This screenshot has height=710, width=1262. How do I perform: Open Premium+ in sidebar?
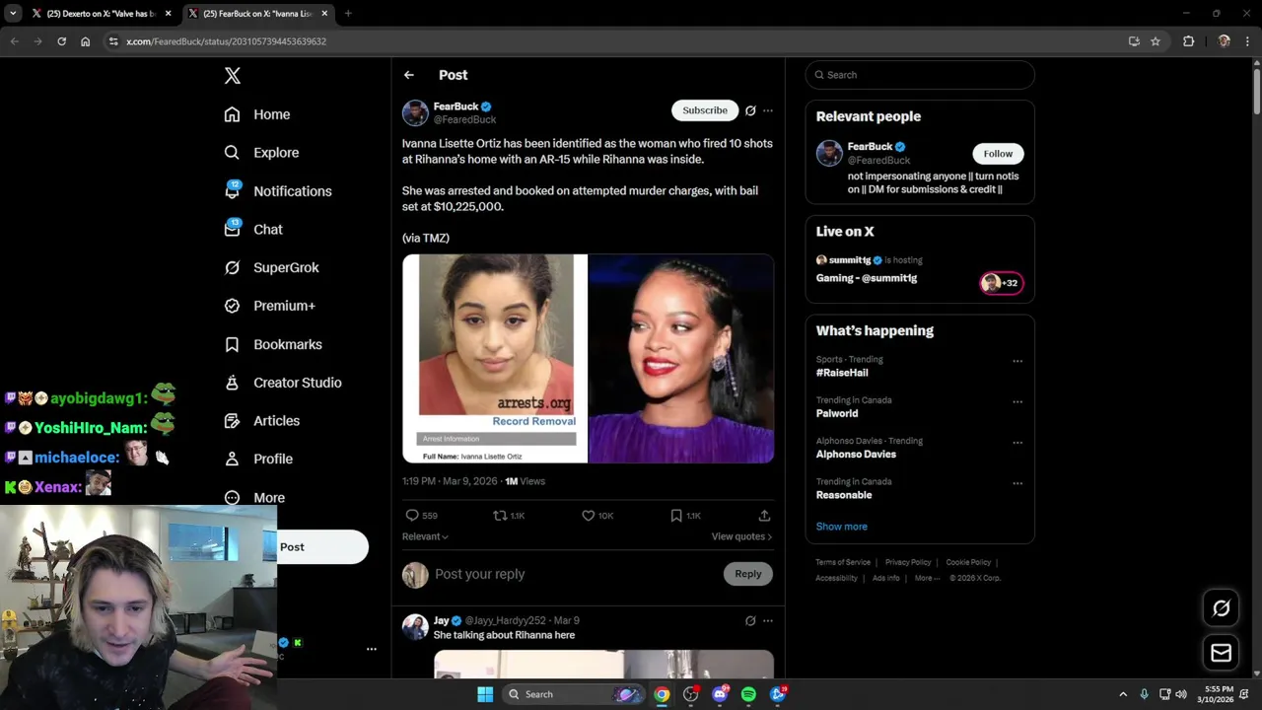[x=269, y=306]
